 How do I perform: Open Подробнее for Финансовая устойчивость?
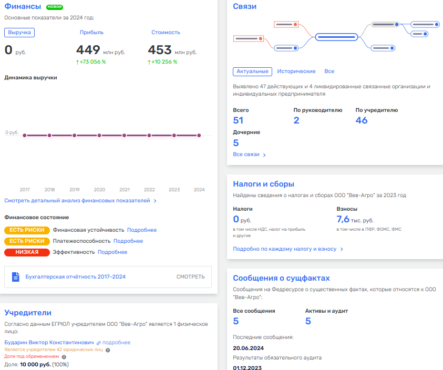(x=142, y=230)
